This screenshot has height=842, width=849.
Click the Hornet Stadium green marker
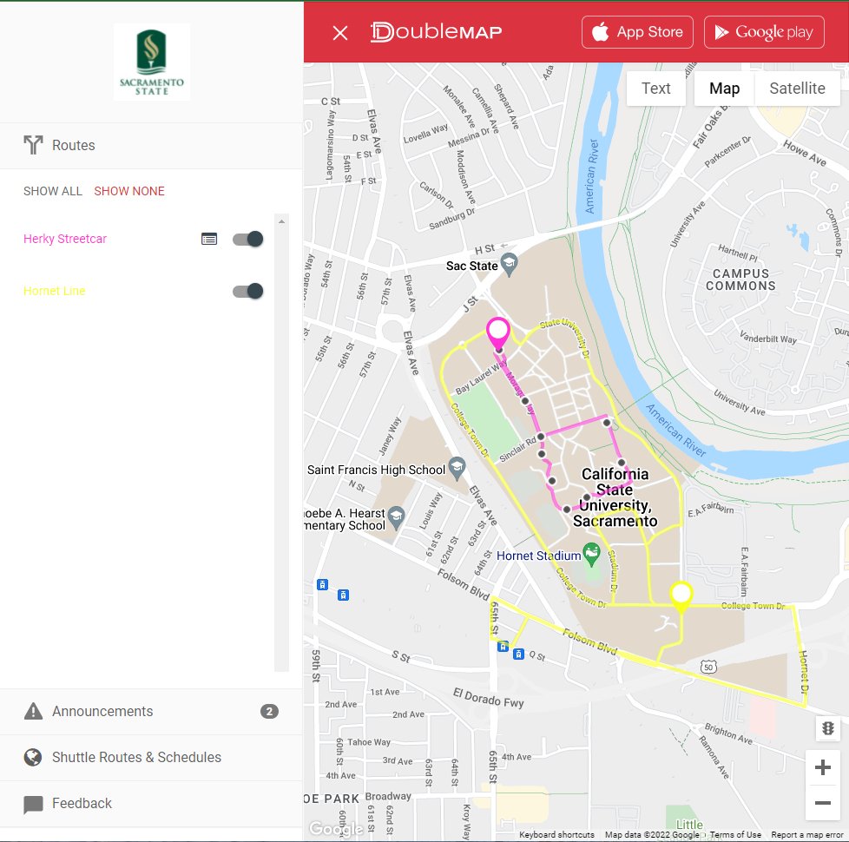tap(591, 554)
